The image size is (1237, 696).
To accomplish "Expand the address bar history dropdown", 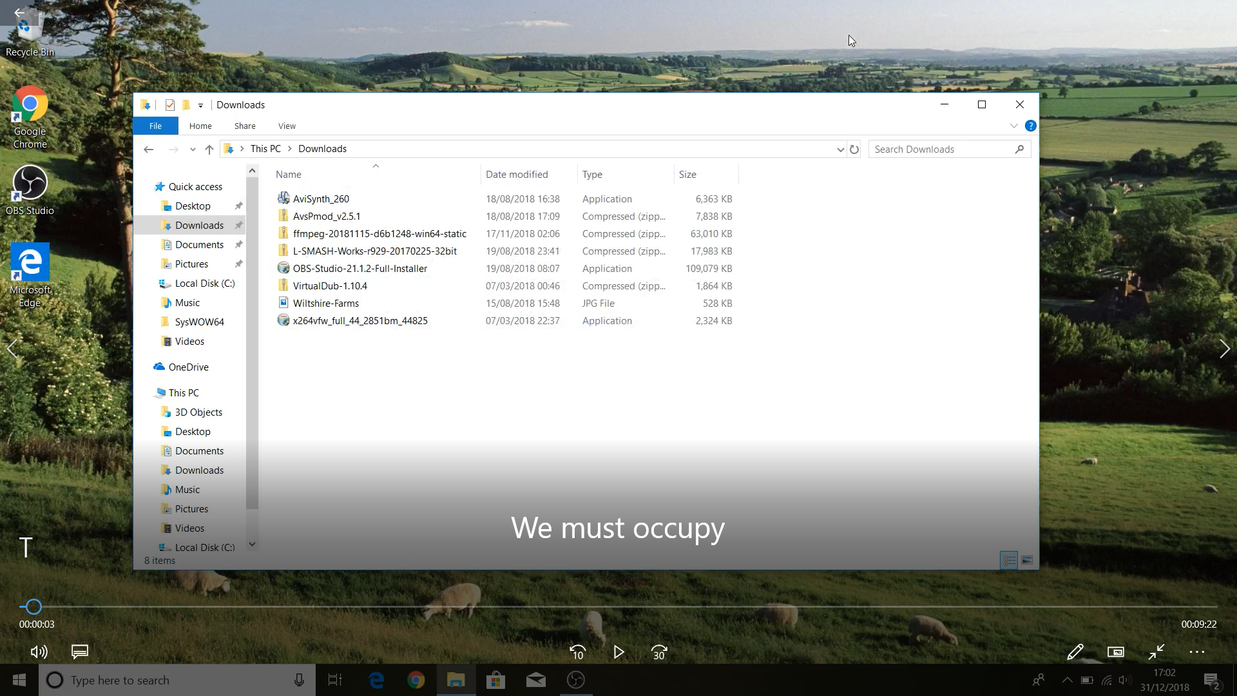I will (840, 150).
